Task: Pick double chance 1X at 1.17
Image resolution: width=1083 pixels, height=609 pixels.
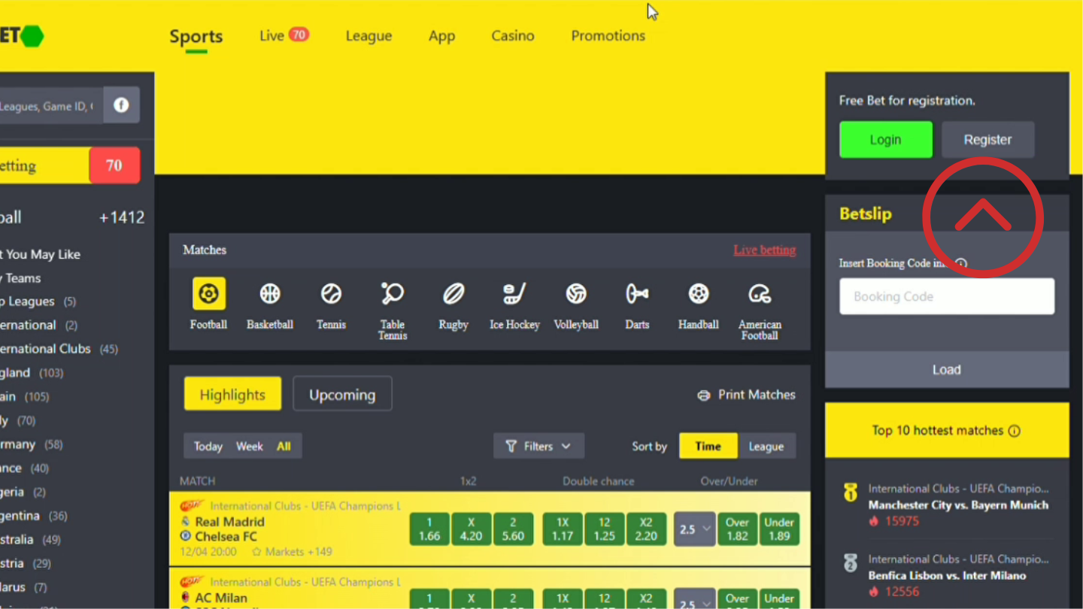Action: (563, 529)
